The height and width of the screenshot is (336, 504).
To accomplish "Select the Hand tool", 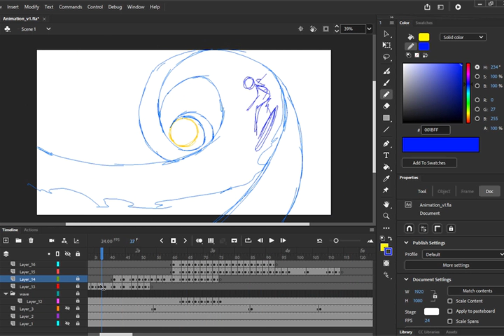I will click(386, 204).
